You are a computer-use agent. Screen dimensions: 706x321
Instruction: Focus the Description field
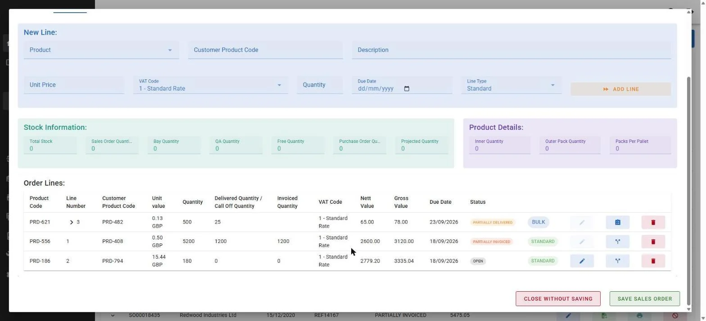511,50
